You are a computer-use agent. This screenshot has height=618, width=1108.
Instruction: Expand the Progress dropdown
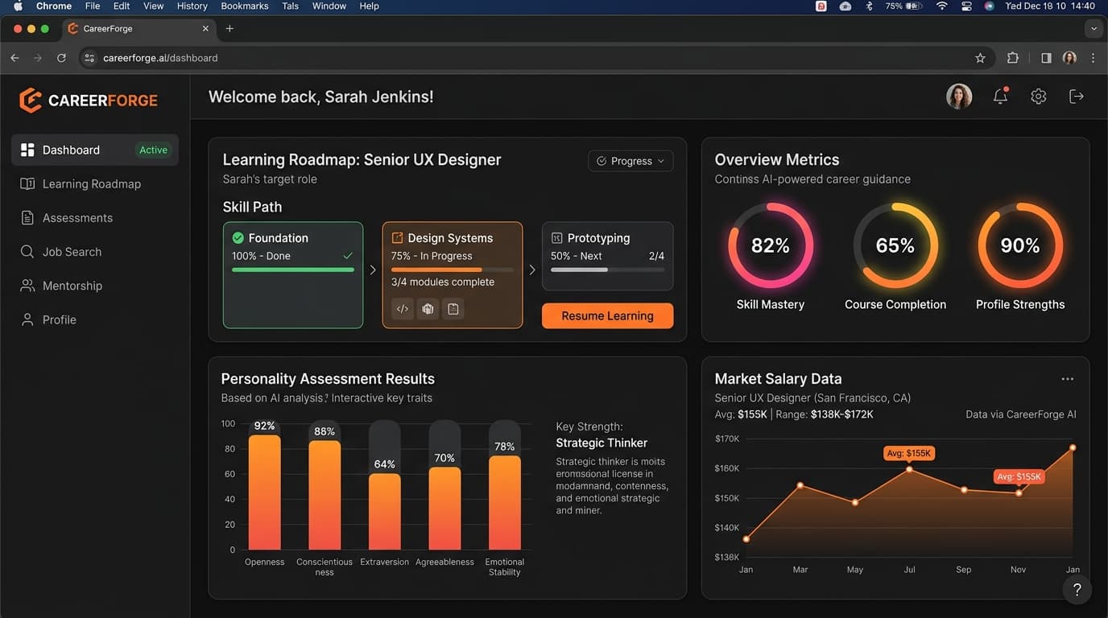click(x=630, y=161)
